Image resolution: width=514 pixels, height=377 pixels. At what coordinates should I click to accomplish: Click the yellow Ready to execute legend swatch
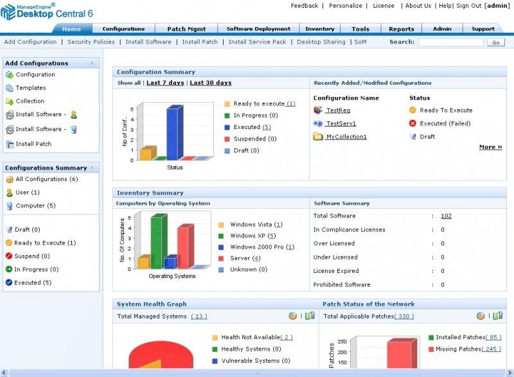tap(227, 104)
